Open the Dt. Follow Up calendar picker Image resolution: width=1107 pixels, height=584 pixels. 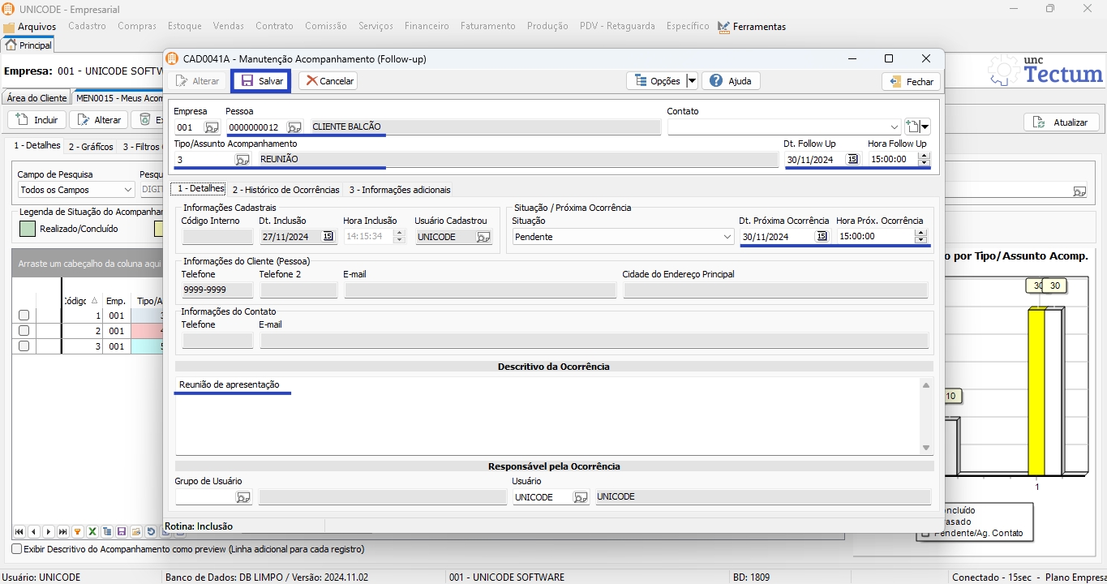tap(852, 160)
